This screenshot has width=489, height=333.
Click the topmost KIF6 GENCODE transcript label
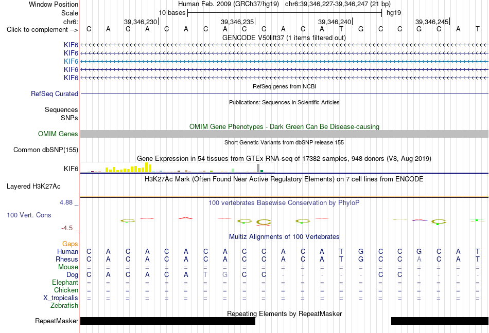[71, 45]
